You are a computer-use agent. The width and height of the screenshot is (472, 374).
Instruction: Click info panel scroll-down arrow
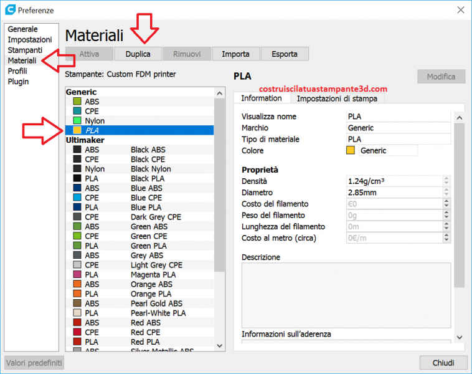(x=460, y=337)
